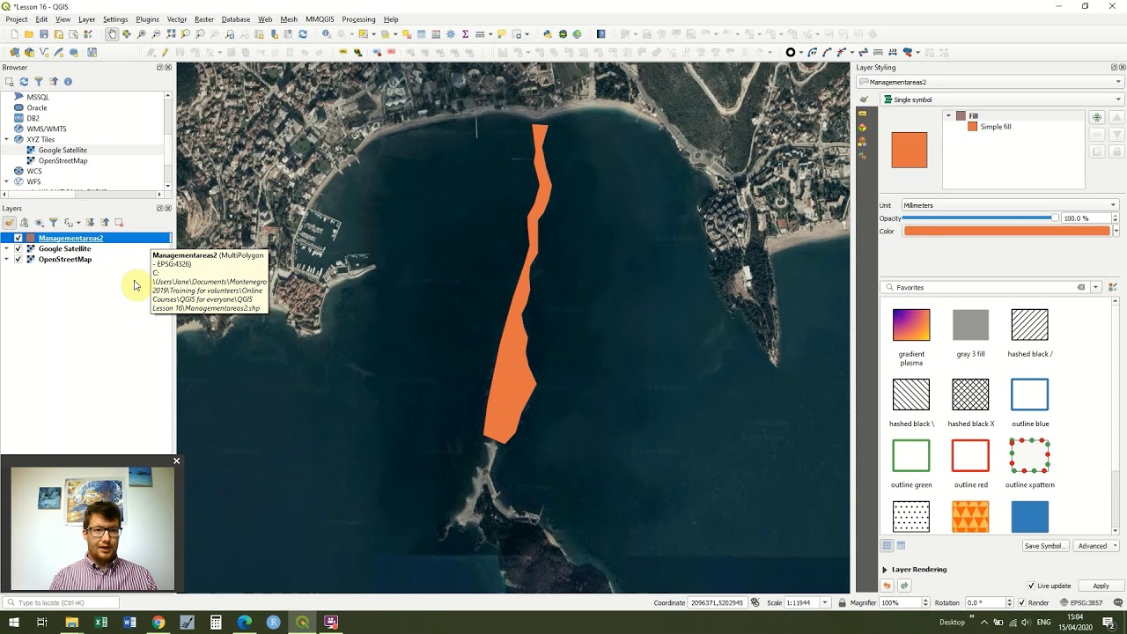Click the Zoom Out magnifier tool

156,34
